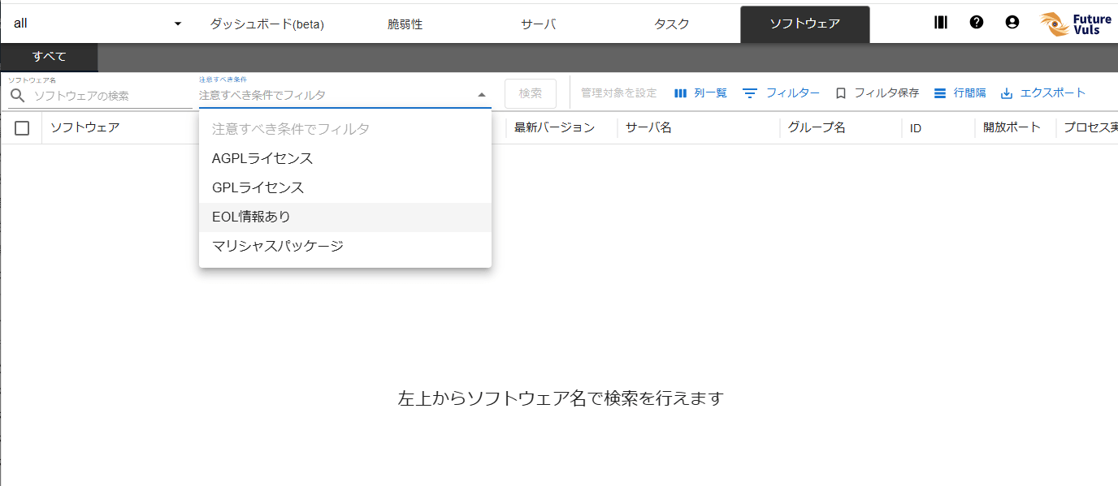Toggle the select-all checkbox in table header
The height and width of the screenshot is (486, 1118).
[x=22, y=128]
